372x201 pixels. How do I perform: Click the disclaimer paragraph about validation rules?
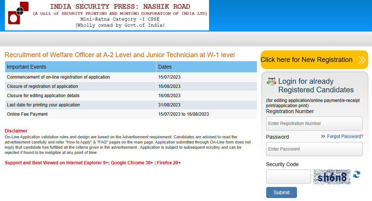point(128,145)
